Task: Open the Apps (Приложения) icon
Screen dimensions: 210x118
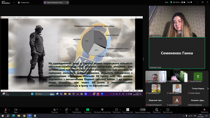Action: (x=116, y=110)
